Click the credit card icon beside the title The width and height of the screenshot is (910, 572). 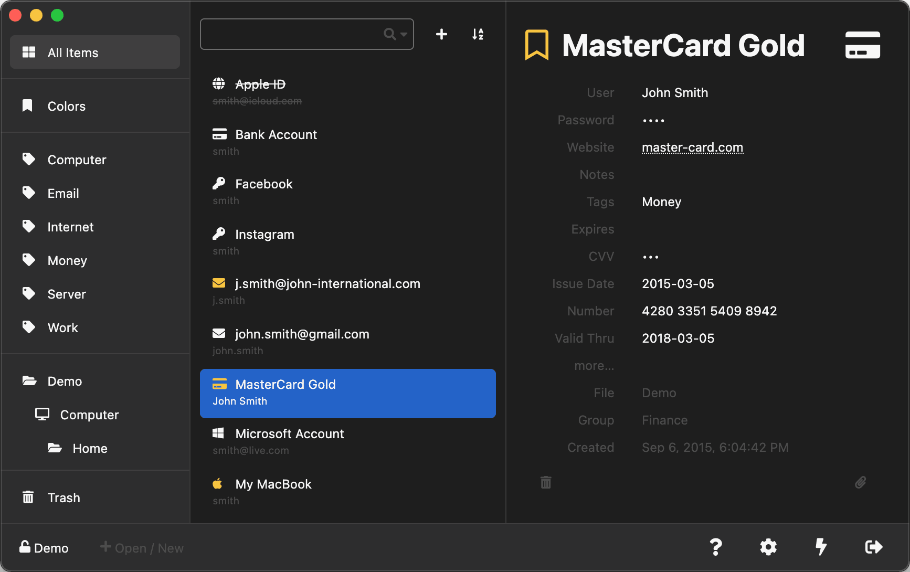click(862, 45)
